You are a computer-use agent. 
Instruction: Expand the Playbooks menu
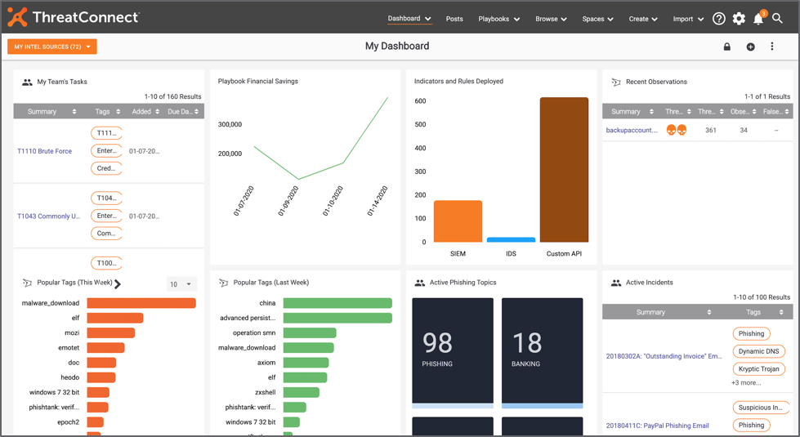[498, 19]
